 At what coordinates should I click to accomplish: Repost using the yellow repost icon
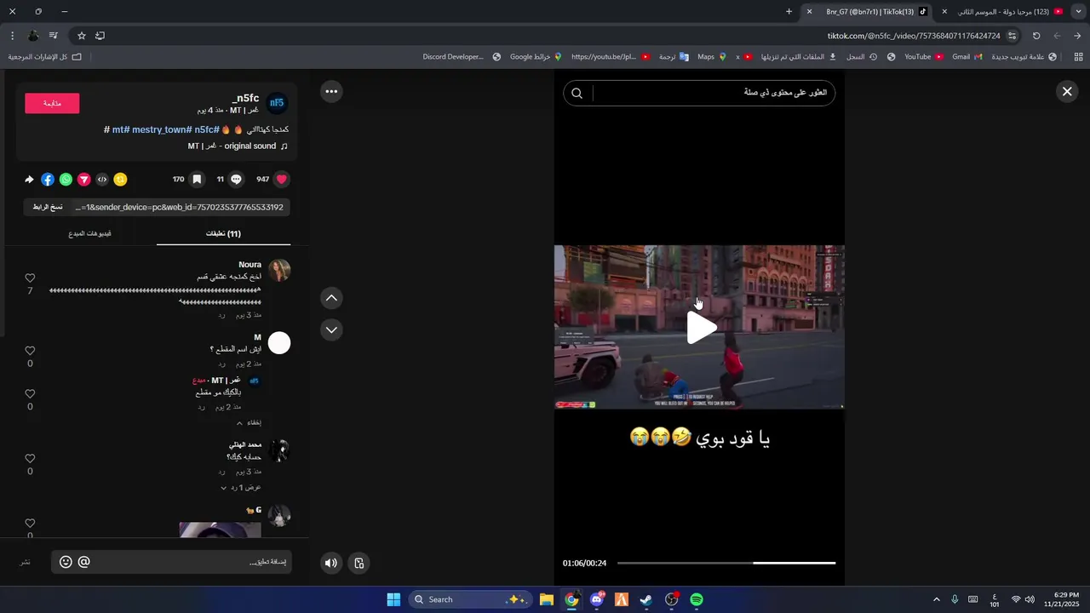(x=121, y=180)
